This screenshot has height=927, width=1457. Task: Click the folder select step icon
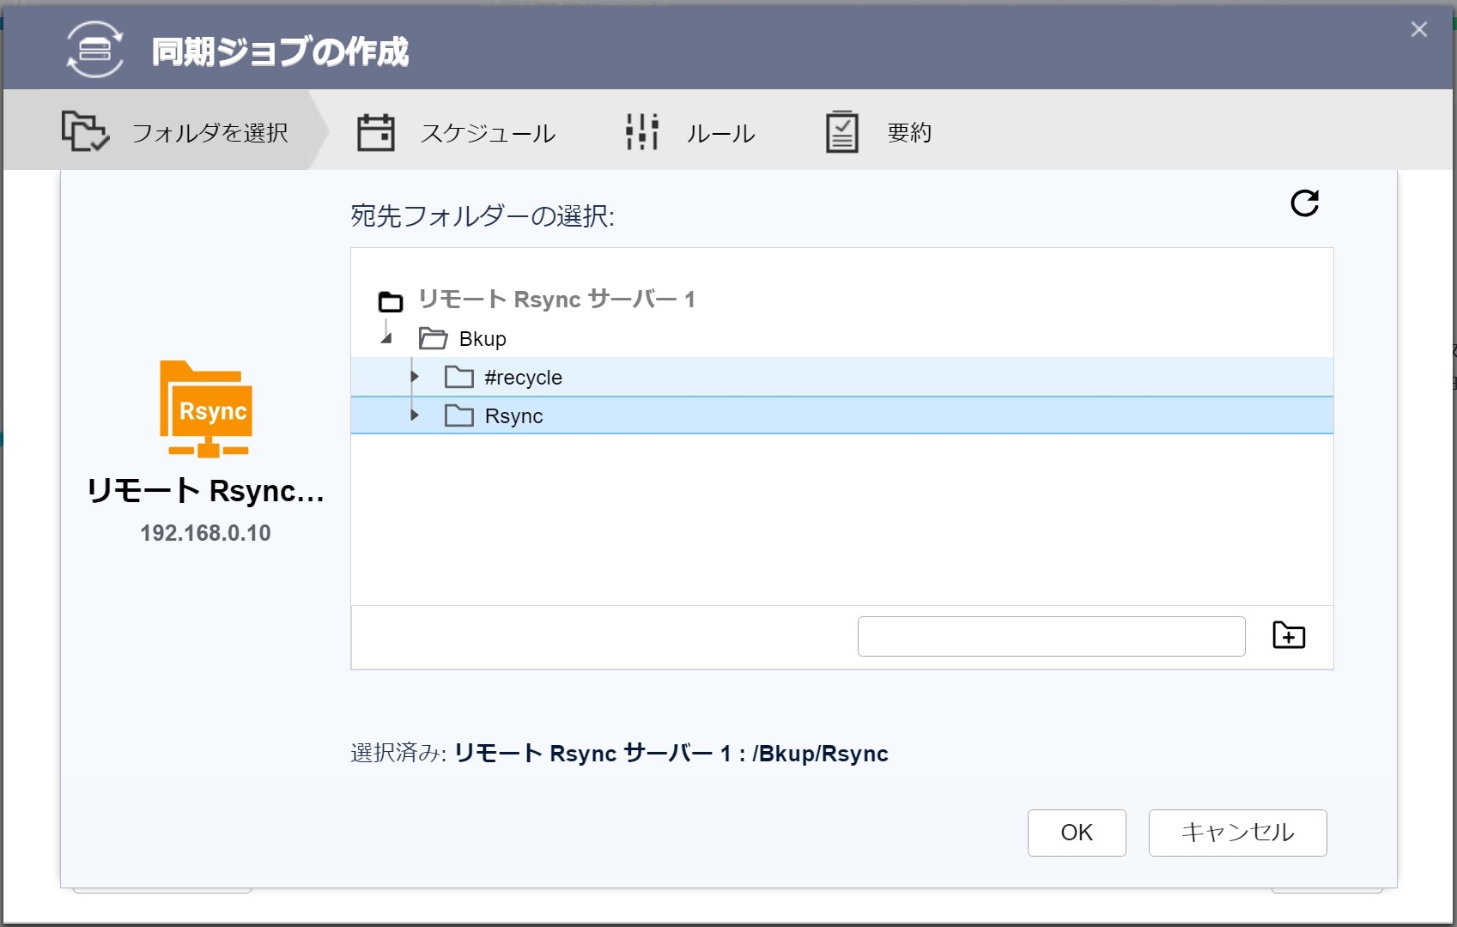coord(84,132)
